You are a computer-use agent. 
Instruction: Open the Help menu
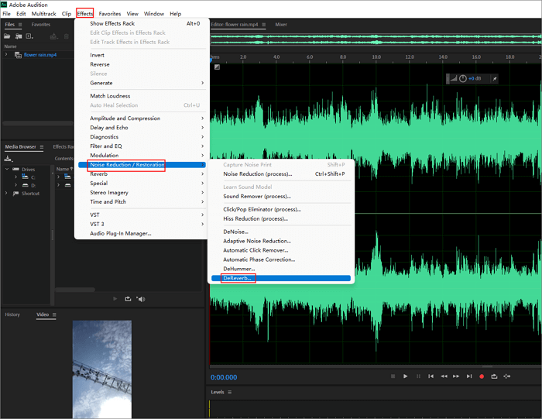click(x=175, y=14)
